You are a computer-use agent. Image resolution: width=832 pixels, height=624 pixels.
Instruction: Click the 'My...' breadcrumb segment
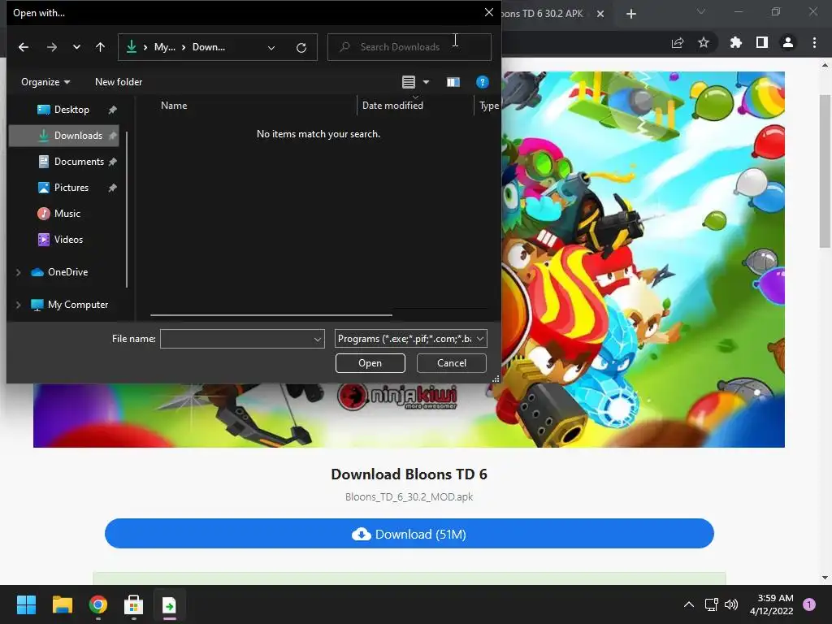(x=164, y=47)
